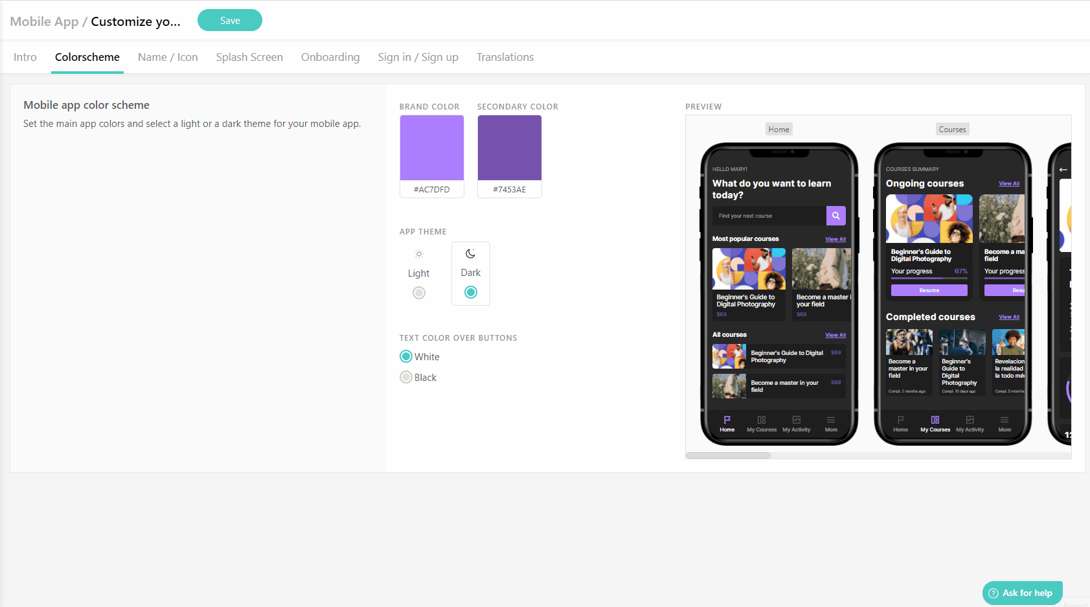Click the preview horizontal scrollbar

coord(728,455)
